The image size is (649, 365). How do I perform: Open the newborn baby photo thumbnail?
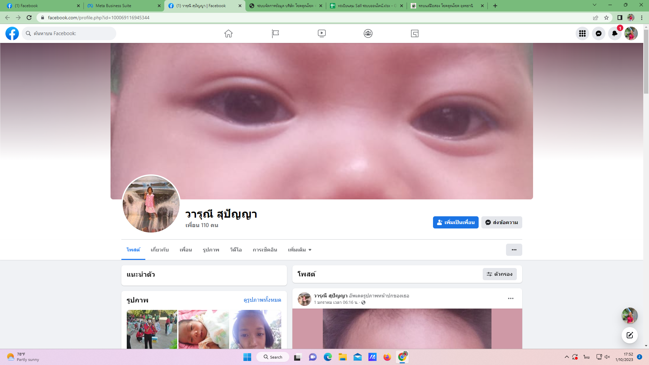(203, 329)
